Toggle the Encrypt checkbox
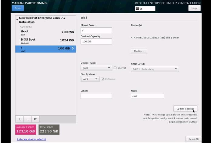This screenshot has width=211, height=143. tap(115, 68)
